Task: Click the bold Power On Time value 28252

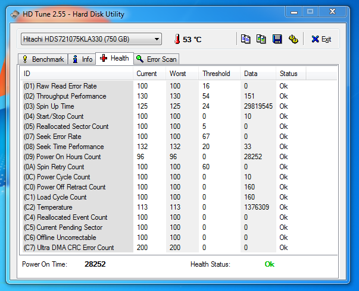Action: [95, 264]
